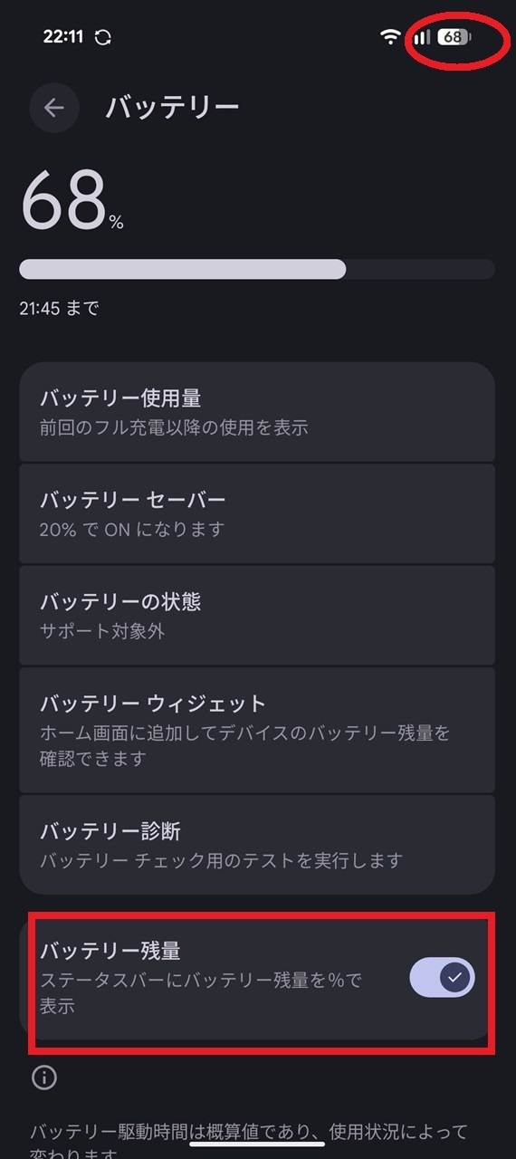This screenshot has width=516, height=1159.
Task: Open バッテリー診断 test entry
Action: [257, 844]
